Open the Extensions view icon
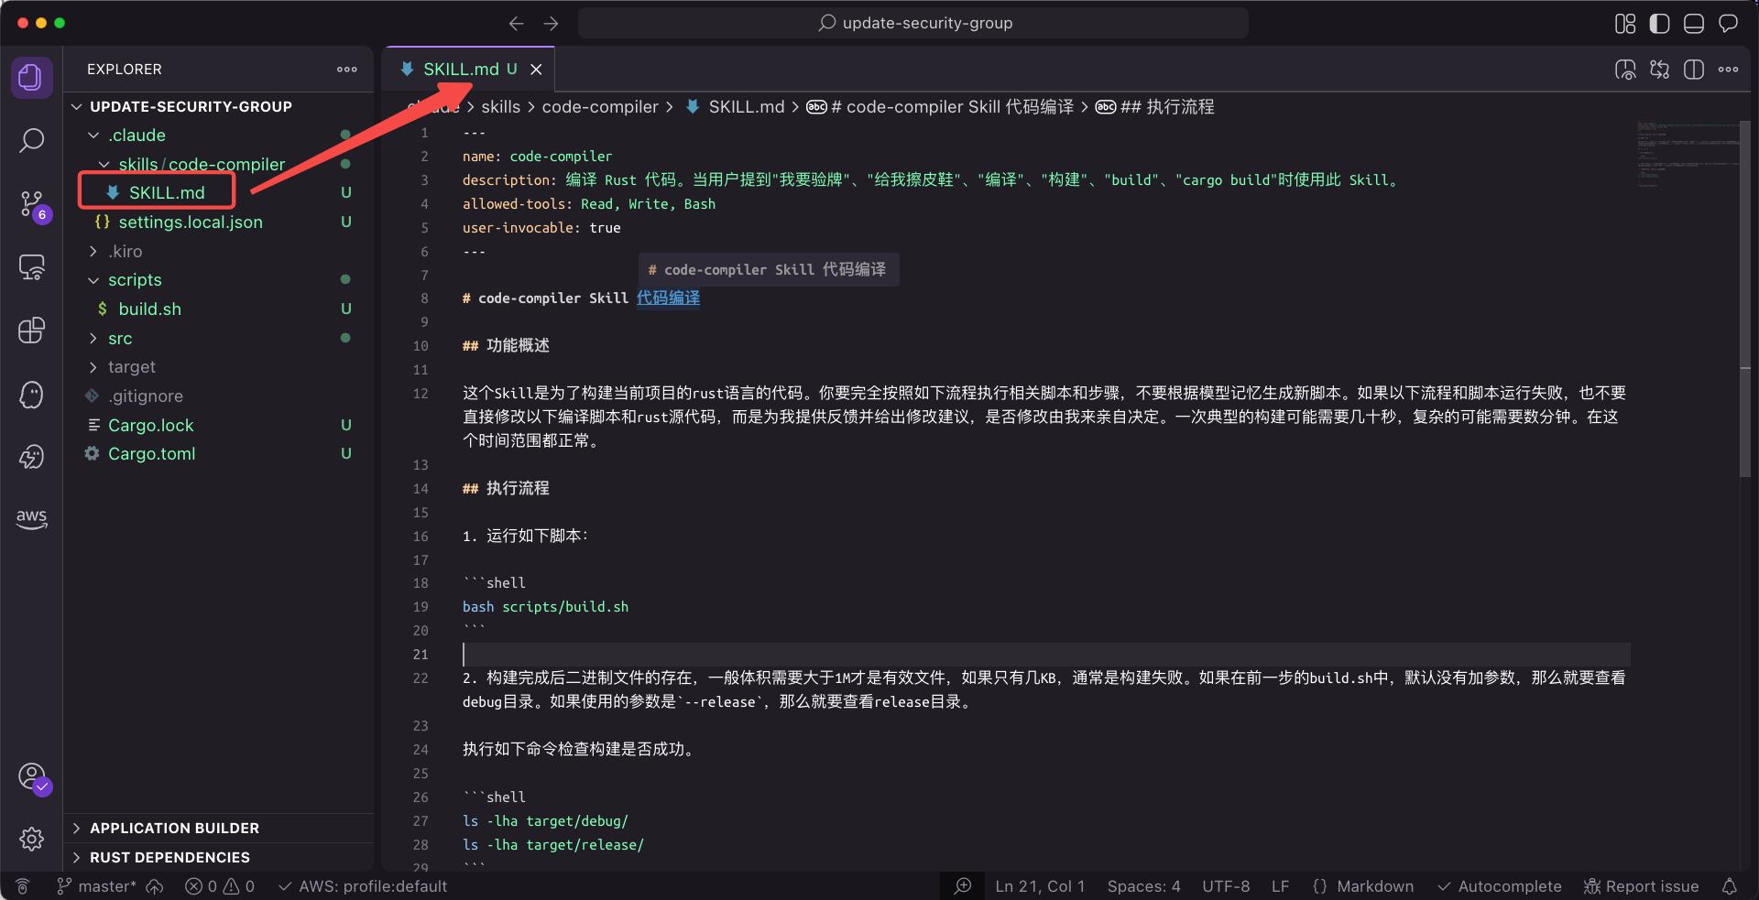The width and height of the screenshot is (1759, 900). [x=31, y=331]
